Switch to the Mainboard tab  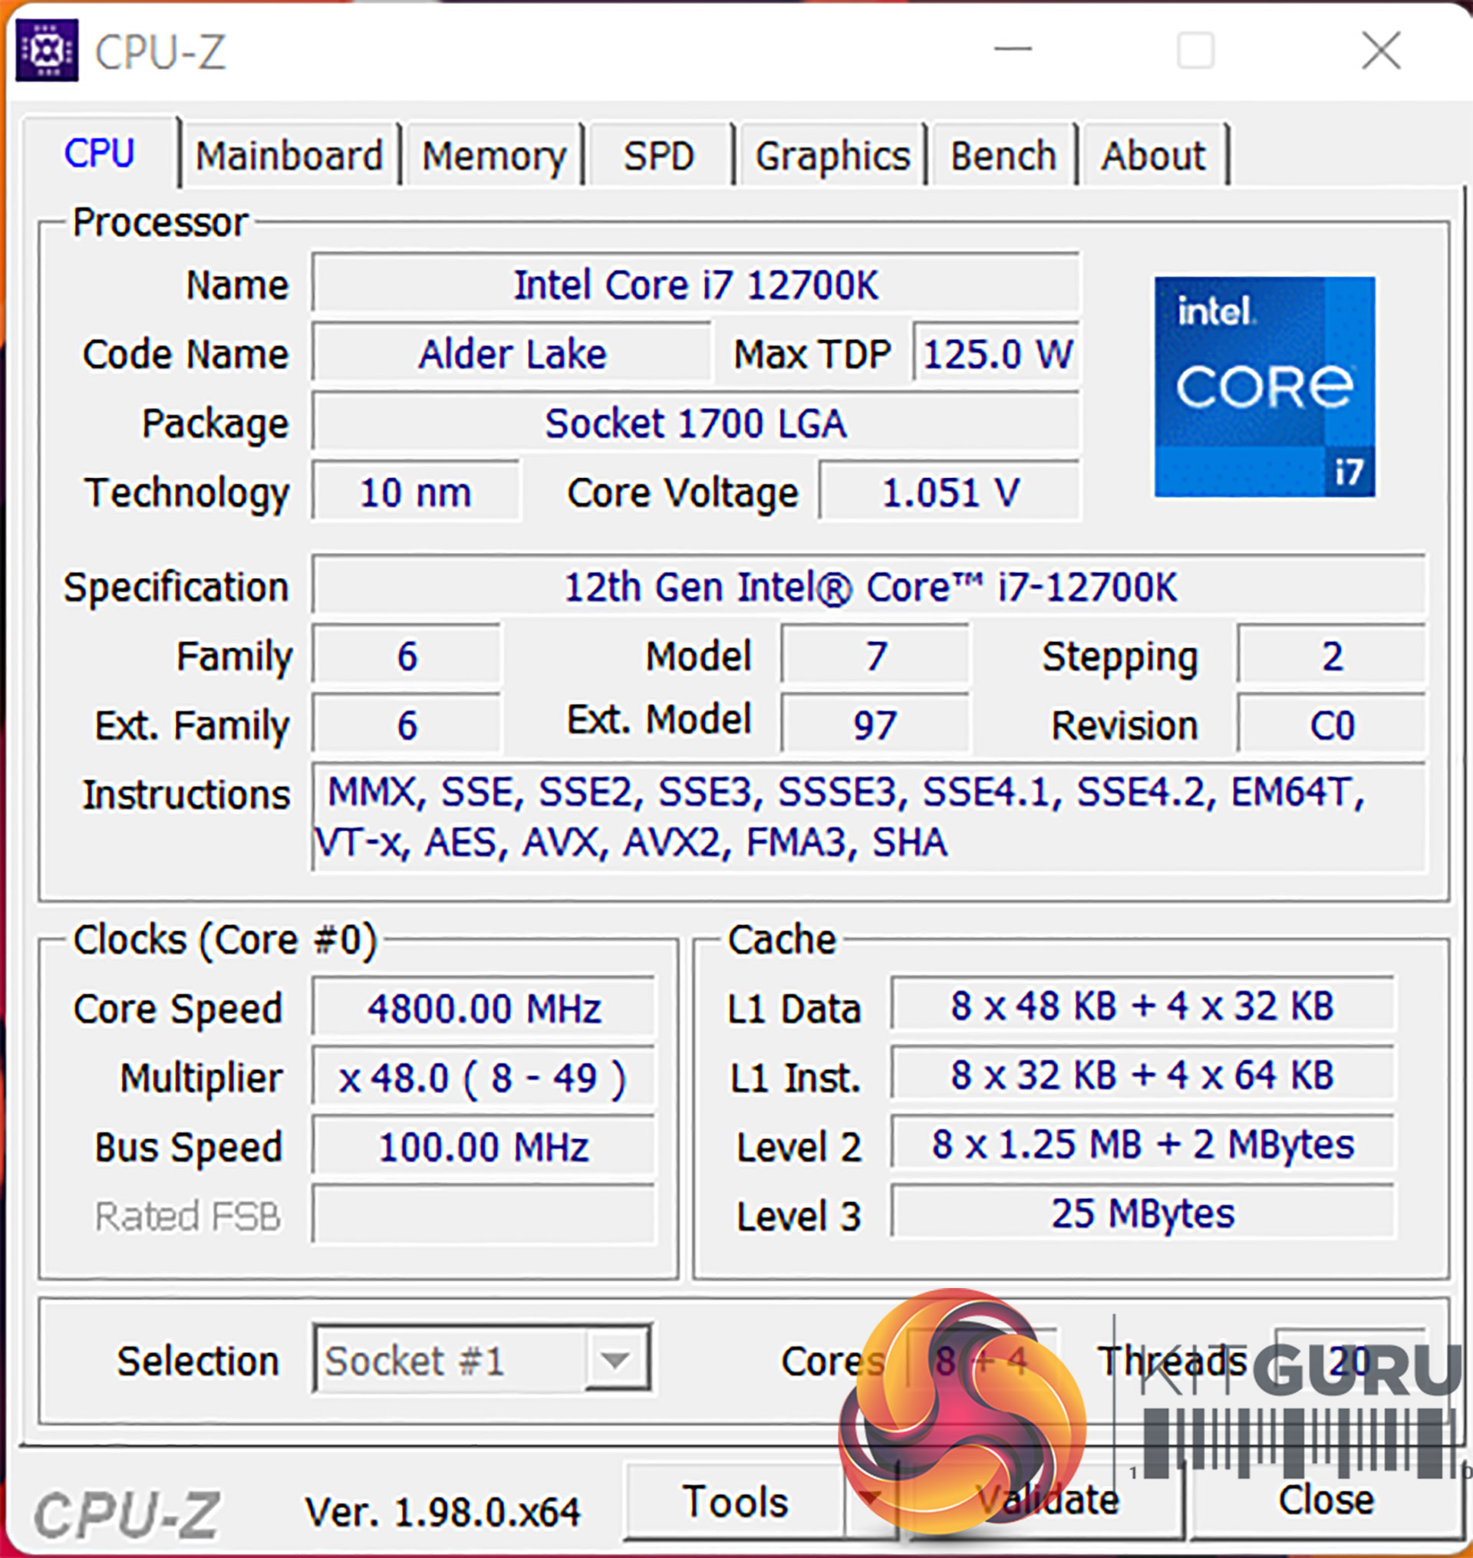(289, 156)
